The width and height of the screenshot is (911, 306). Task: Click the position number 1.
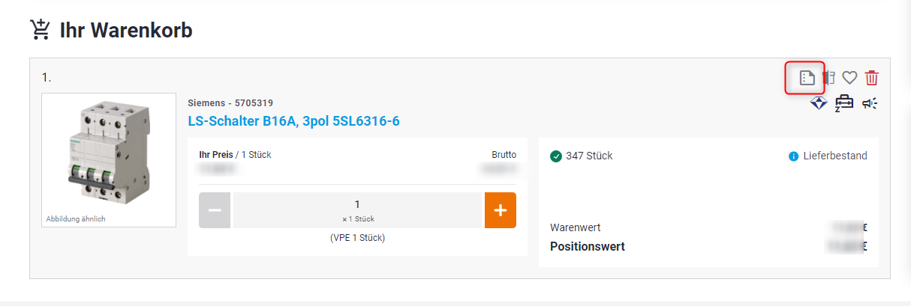coord(47,77)
